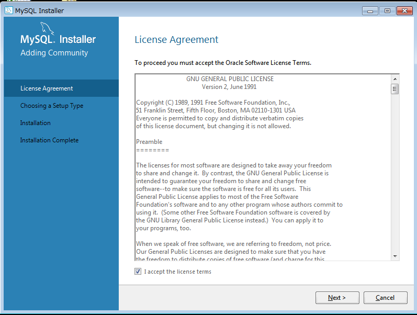Click the license text scroll down arrow
This screenshot has height=315, width=417.
click(395, 256)
